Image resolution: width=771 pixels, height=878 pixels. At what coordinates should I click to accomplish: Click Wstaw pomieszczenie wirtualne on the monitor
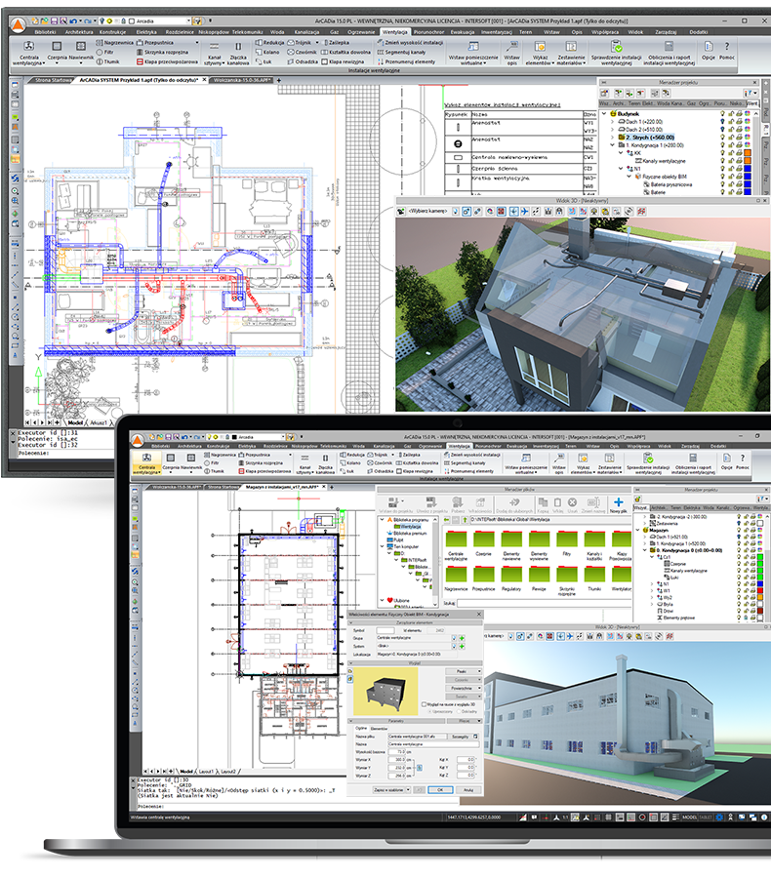[x=473, y=52]
